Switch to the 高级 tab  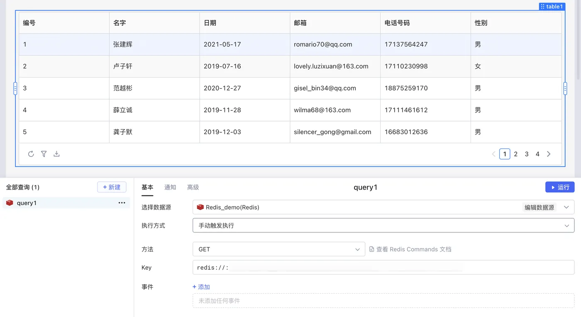193,188
